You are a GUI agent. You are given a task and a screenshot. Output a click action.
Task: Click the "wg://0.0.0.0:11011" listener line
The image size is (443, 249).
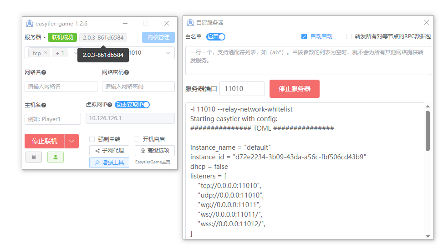coord(229,205)
